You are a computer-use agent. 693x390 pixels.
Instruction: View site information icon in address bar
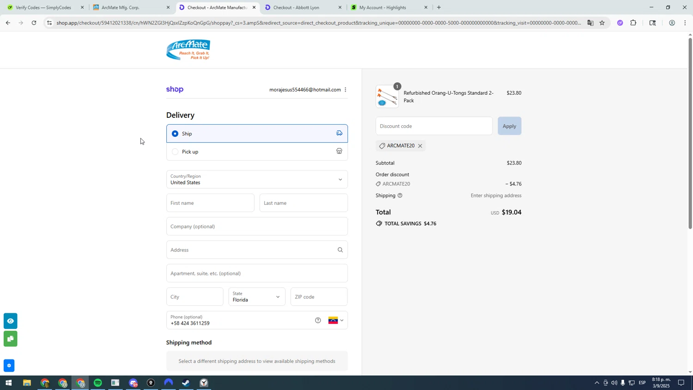click(x=49, y=23)
